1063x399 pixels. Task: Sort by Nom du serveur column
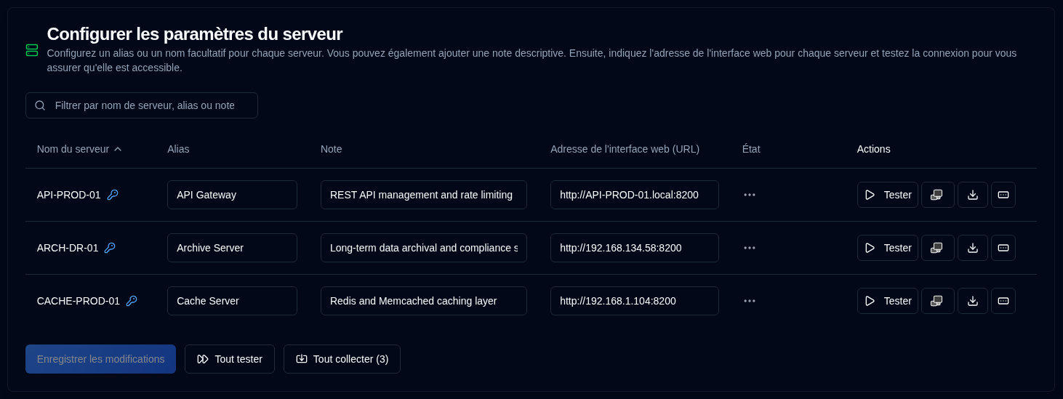(79, 149)
